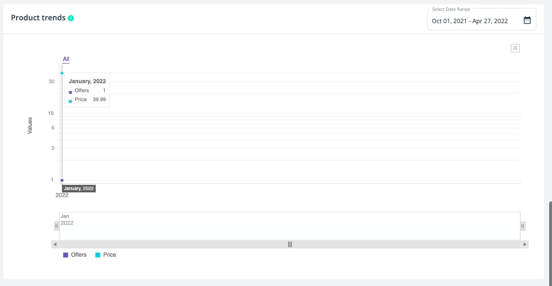Click the Product trends heading
Viewport: 552px width, 286px height.
click(38, 17)
